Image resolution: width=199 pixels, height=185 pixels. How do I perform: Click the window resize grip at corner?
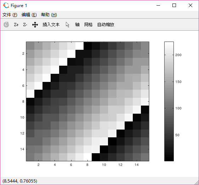point(197,183)
